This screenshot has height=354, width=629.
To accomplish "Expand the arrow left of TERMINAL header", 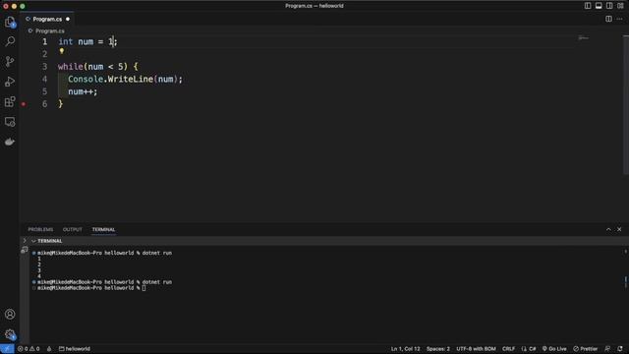I will click(x=25, y=241).
